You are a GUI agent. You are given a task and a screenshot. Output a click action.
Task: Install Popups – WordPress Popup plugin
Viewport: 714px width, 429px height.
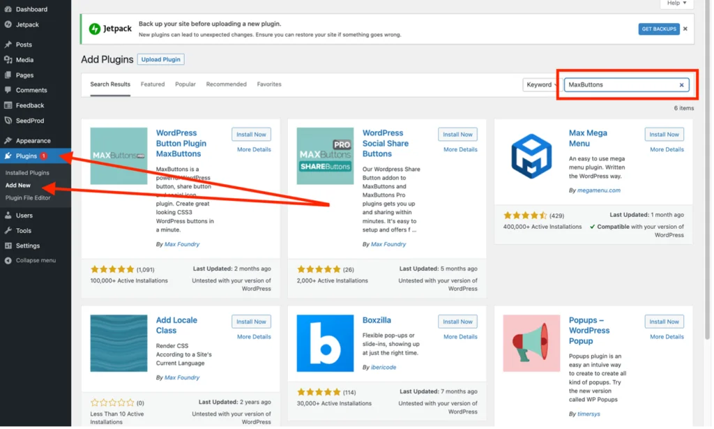[x=666, y=322]
